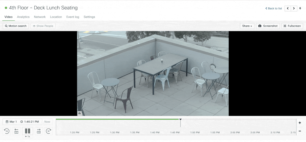Switch to the Analytics tab
The image size is (306, 142).
point(23,17)
